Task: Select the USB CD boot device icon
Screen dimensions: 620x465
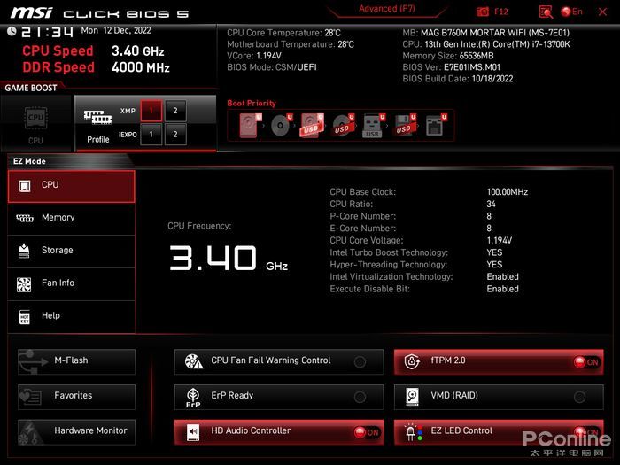Action: point(343,126)
